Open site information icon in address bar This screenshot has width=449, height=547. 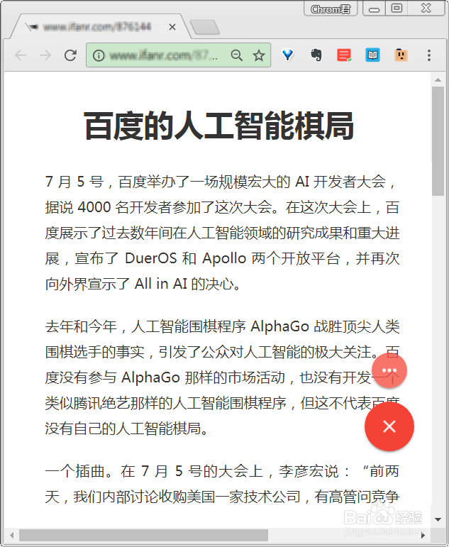pyautogui.click(x=99, y=55)
